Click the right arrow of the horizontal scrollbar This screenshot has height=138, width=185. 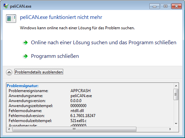click(x=170, y=129)
